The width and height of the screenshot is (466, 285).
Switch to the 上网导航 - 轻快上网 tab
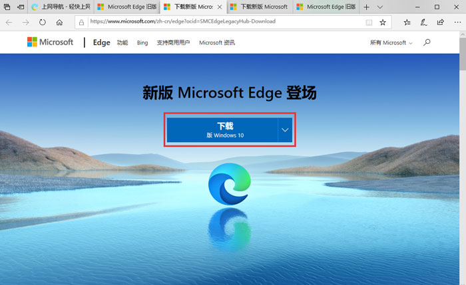coord(61,7)
